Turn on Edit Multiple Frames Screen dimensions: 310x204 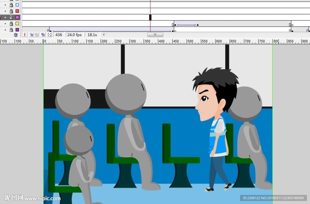coord(43,35)
